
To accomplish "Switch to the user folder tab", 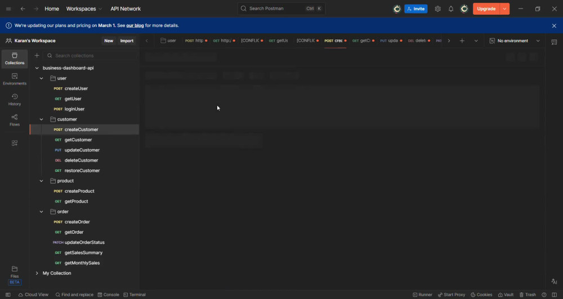I will tap(168, 41).
